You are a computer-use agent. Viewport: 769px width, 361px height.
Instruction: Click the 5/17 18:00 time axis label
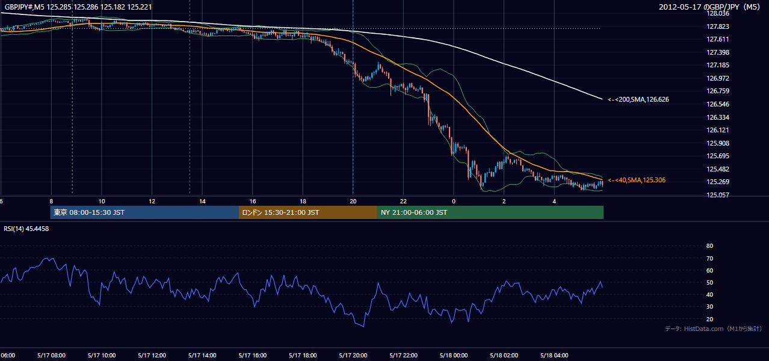303,356
